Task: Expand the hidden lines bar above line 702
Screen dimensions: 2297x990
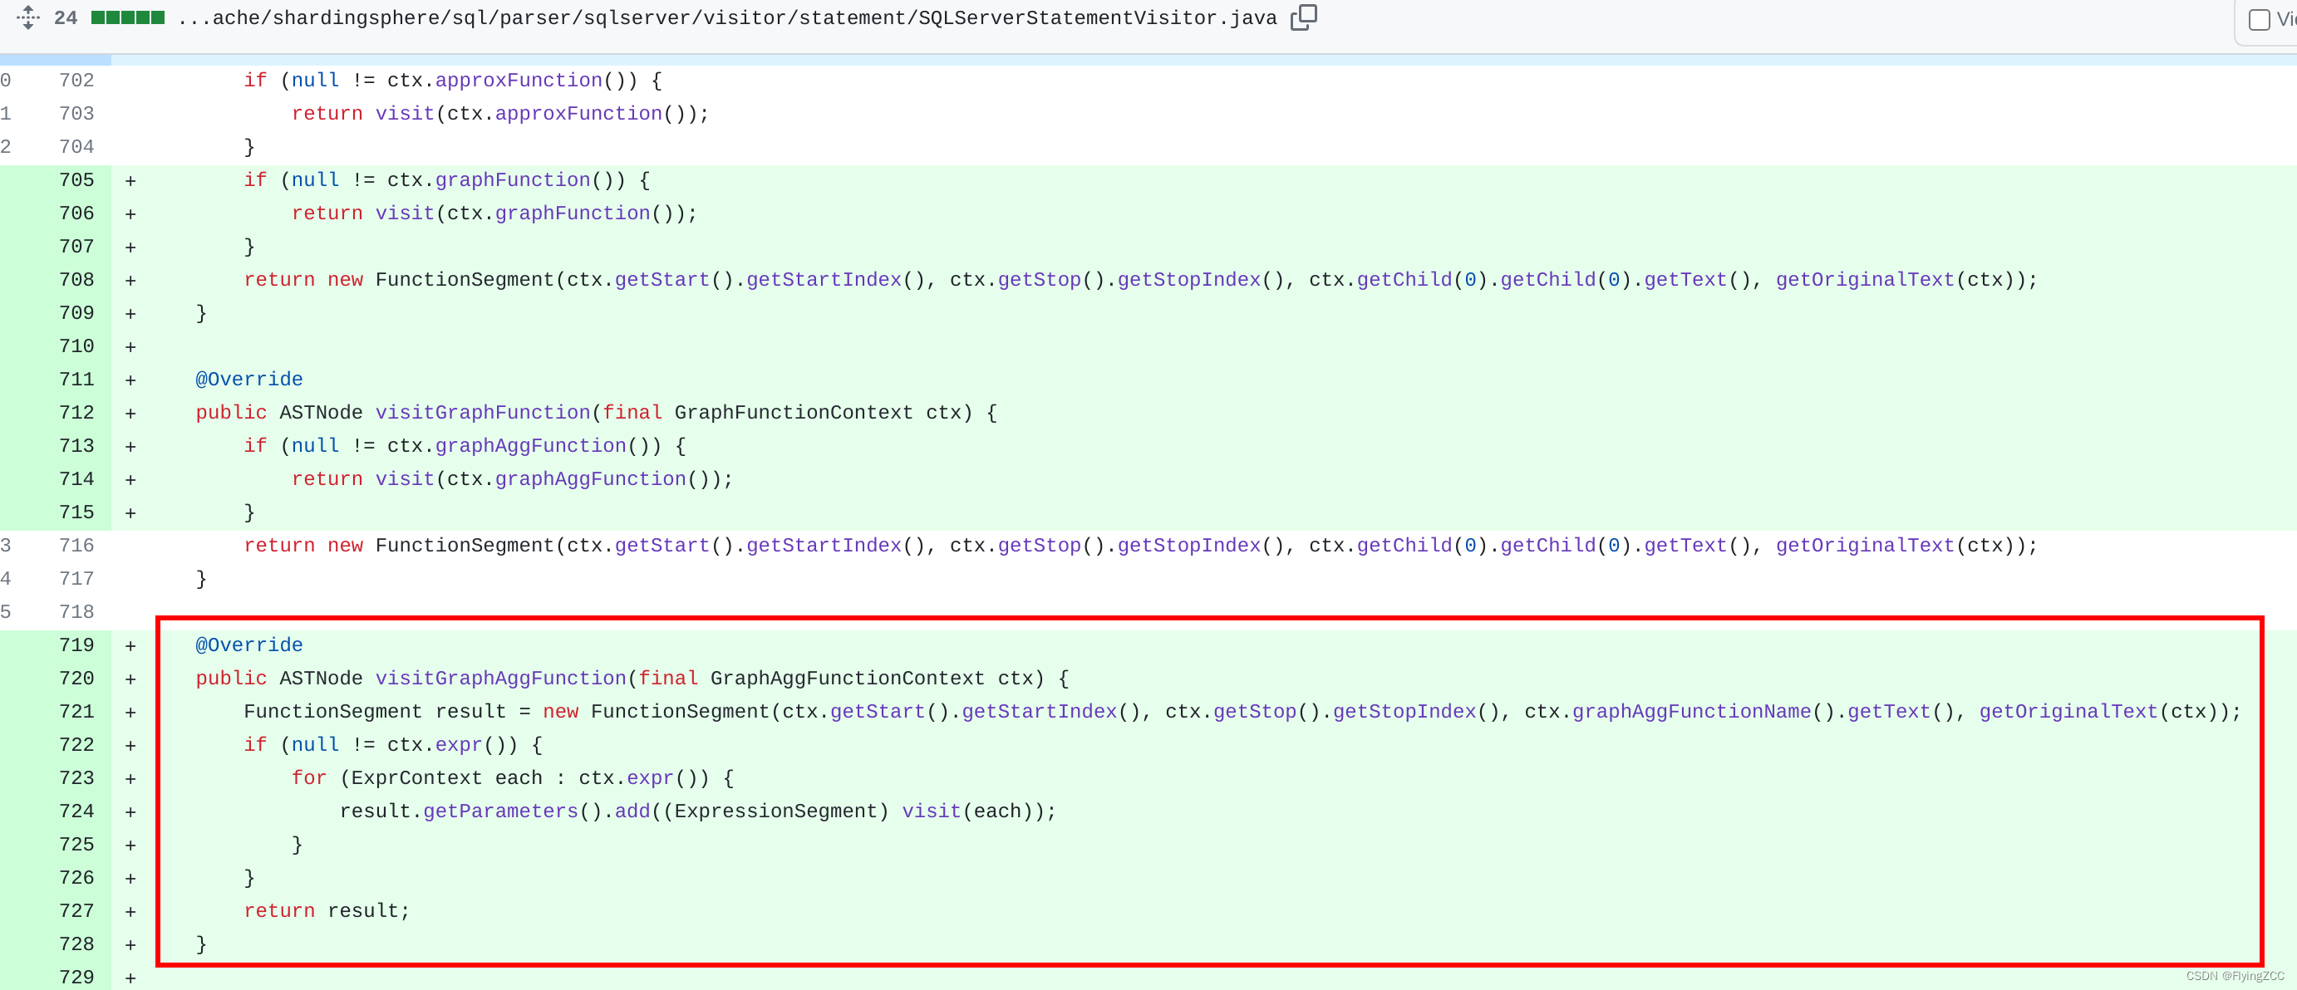Action: click(56, 59)
